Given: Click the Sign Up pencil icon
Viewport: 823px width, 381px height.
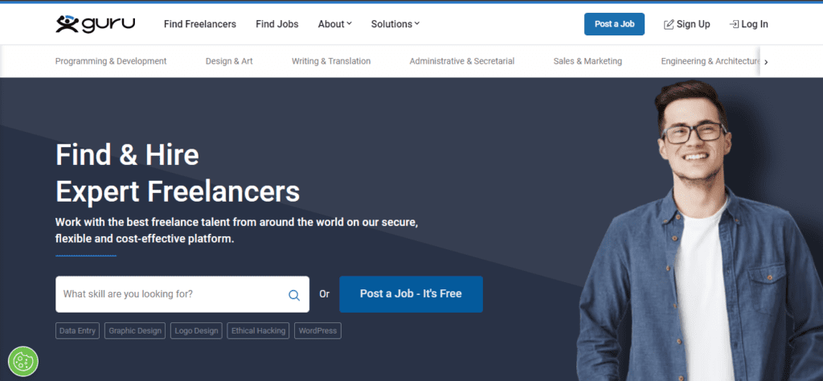Looking at the screenshot, I should [669, 24].
